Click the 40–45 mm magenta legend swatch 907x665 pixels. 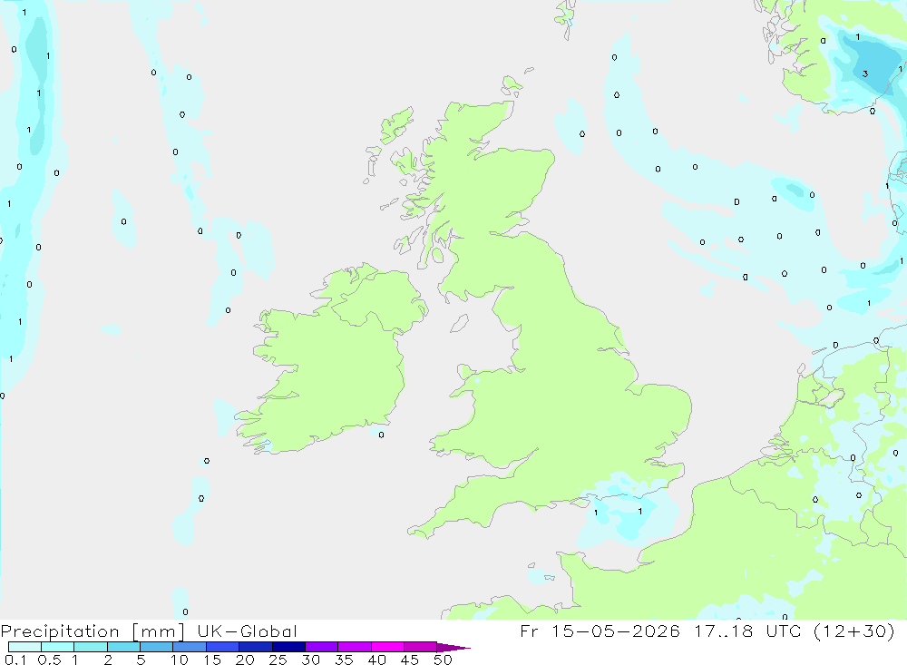point(387,647)
